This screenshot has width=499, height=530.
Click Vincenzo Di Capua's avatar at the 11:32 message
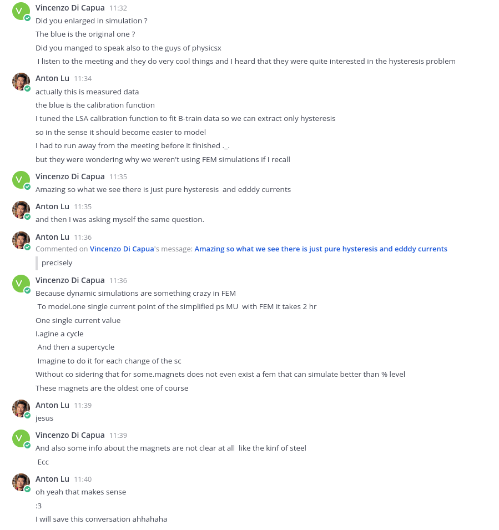(x=21, y=11)
